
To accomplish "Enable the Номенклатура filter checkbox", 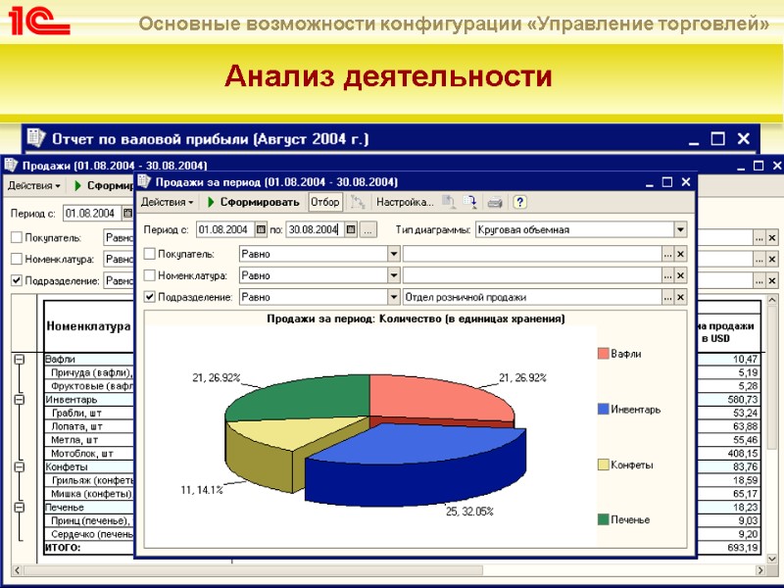I will click(x=151, y=274).
